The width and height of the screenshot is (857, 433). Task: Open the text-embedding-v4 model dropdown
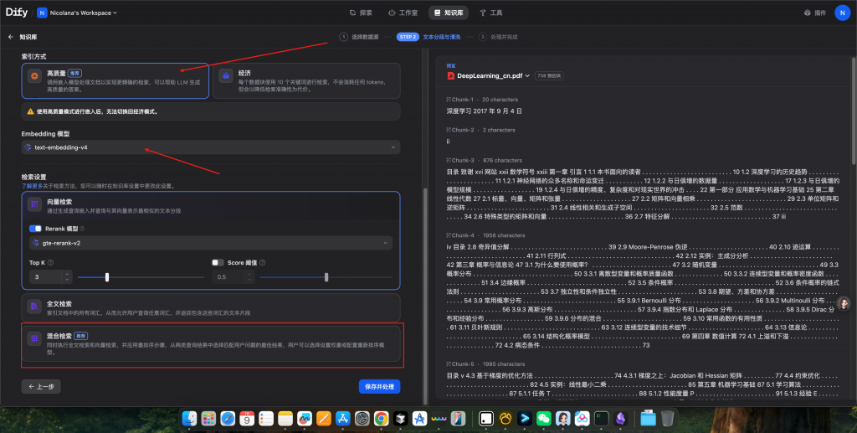click(211, 147)
